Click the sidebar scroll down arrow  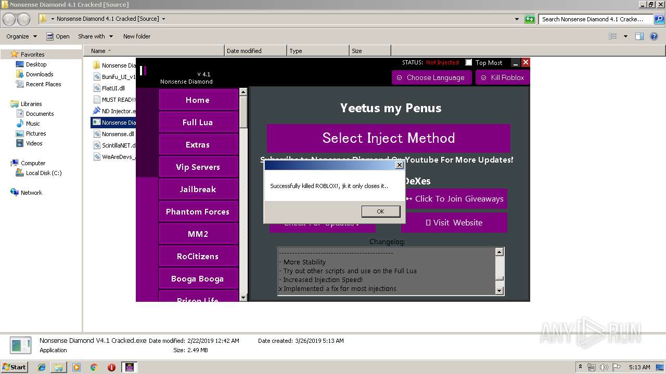tap(243, 297)
